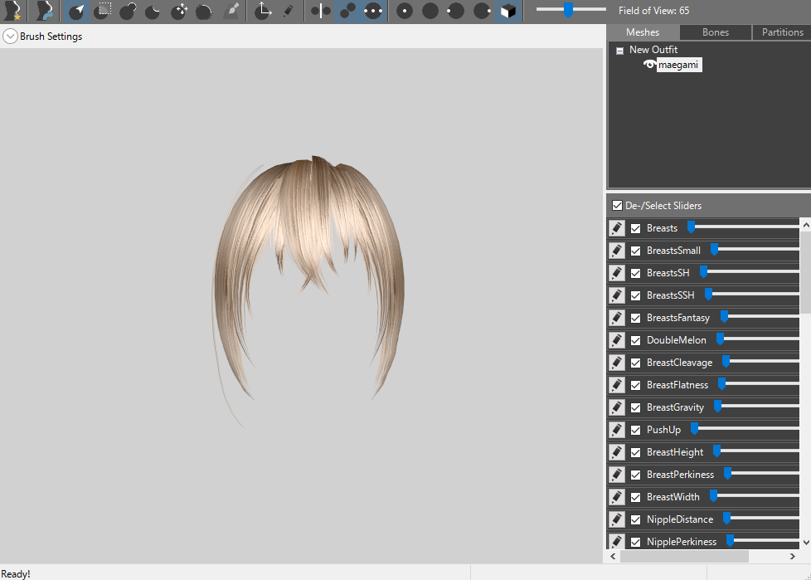Click the white cube icon in toolbar
The image size is (811, 580).
(507, 12)
